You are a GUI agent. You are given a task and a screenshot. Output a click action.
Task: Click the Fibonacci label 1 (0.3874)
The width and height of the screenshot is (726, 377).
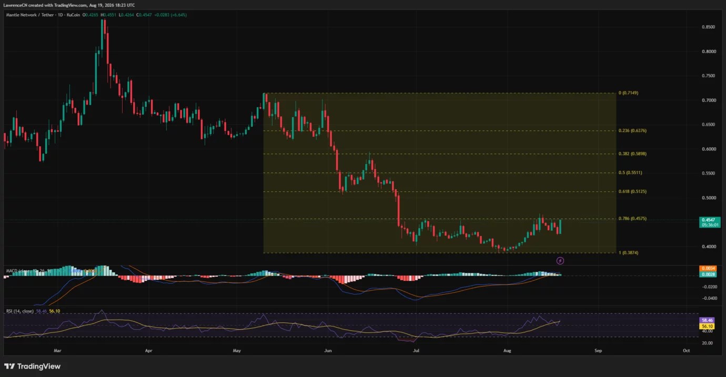pos(629,253)
